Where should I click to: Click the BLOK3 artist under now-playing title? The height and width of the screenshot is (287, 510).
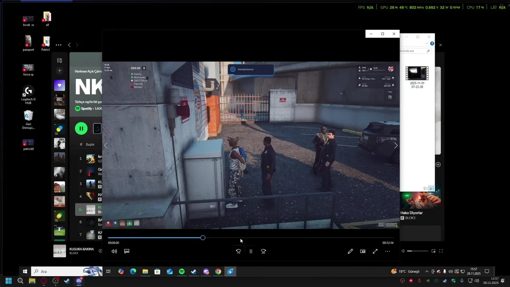pyautogui.click(x=74, y=254)
